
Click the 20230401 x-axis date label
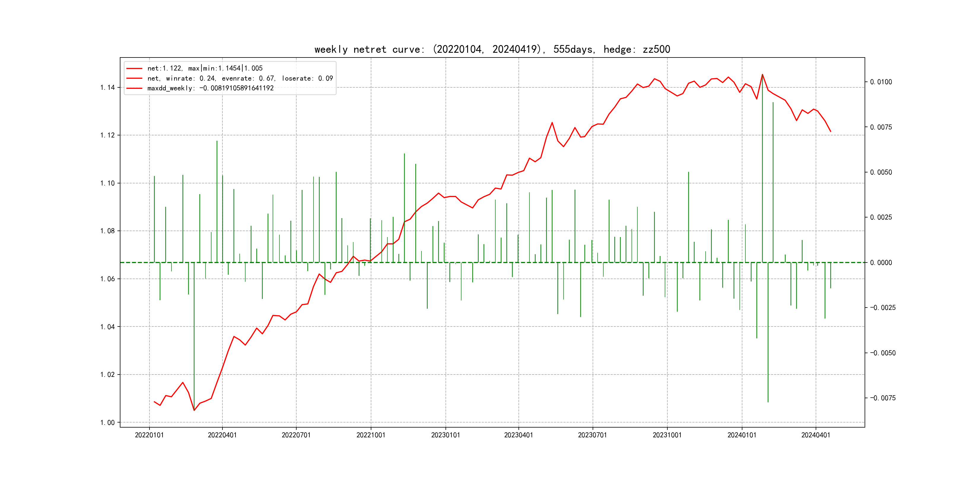tap(518, 435)
